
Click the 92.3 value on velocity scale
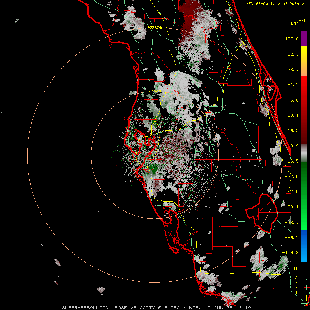click(293, 54)
